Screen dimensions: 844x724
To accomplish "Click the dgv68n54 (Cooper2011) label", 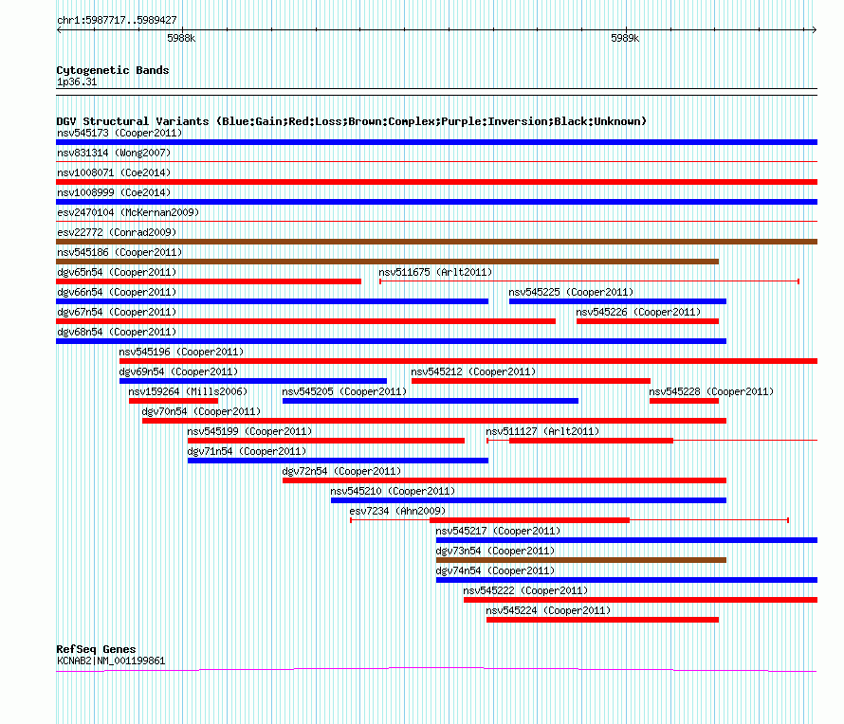I will [x=117, y=332].
